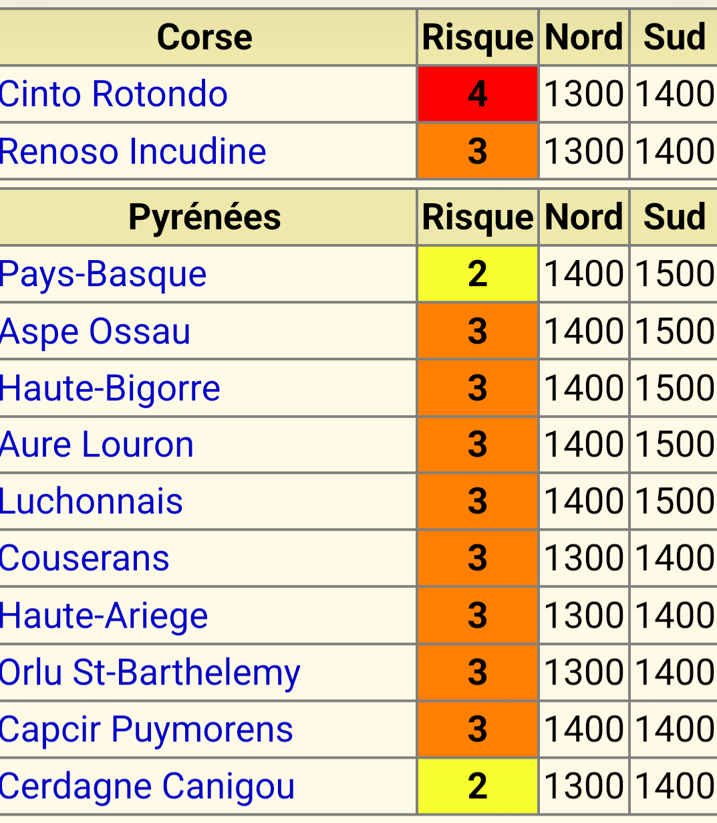Click the Aure Louron link
The image size is (717, 823).
coord(97,445)
